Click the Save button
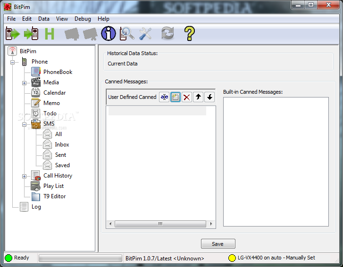The width and height of the screenshot is (343, 267). point(218,243)
